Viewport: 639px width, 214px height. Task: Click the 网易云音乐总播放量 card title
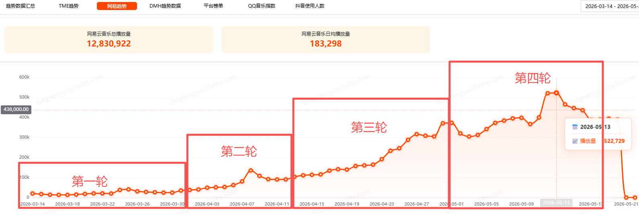(x=109, y=34)
